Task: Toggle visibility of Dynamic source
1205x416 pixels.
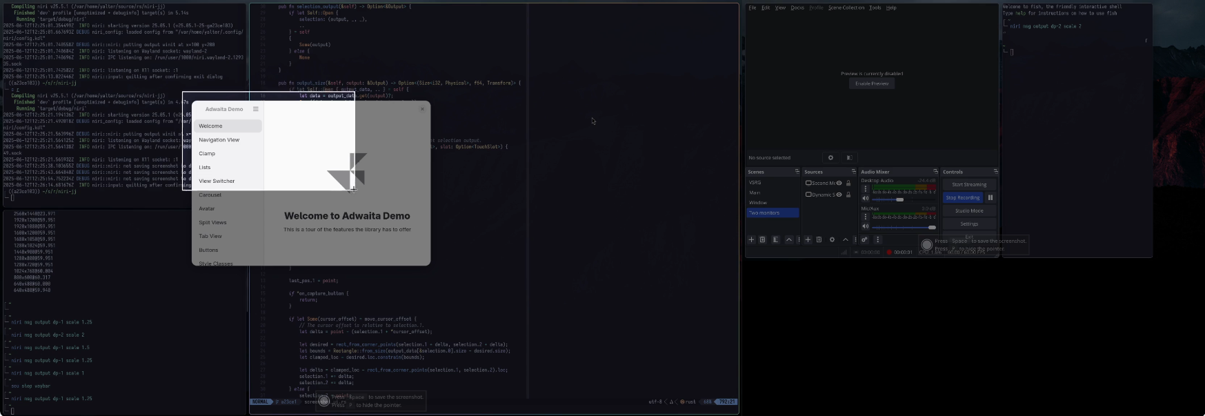Action: (x=839, y=195)
